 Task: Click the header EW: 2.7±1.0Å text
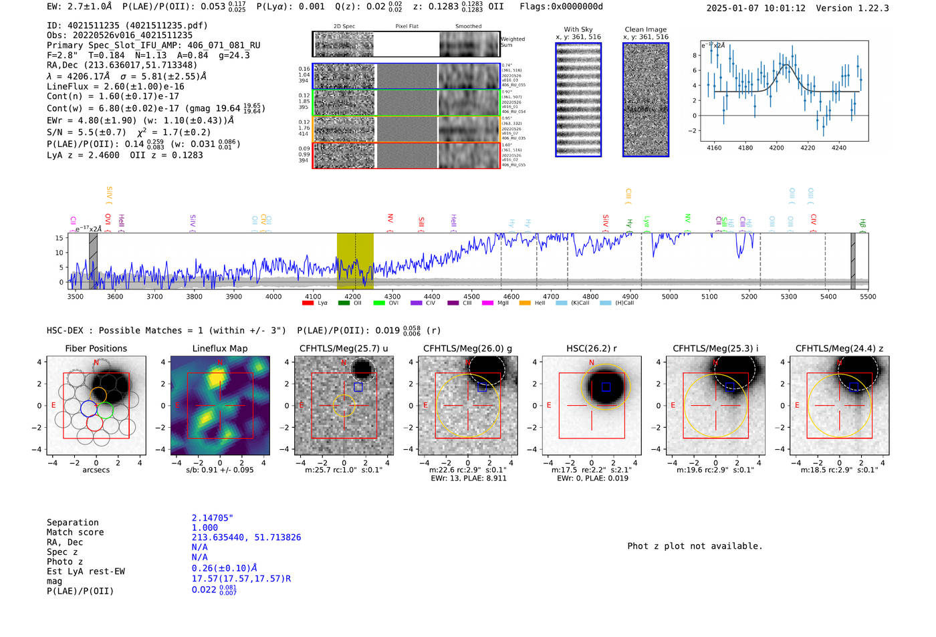[x=80, y=7]
